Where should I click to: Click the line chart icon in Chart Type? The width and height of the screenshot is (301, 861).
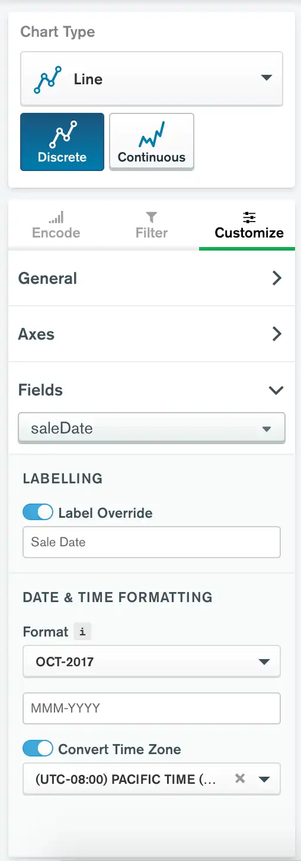[48, 80]
